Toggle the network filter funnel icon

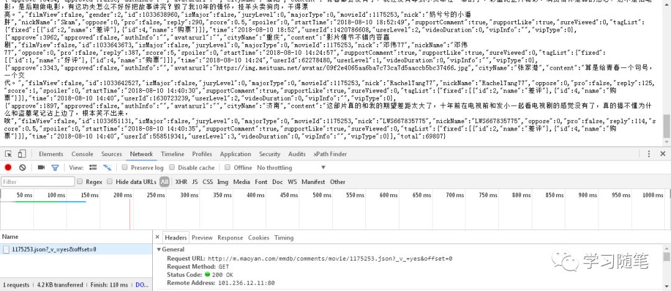[x=55, y=167]
